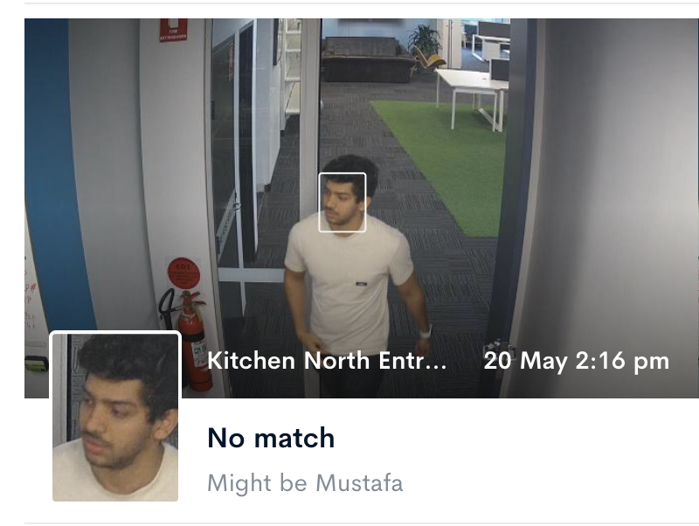This screenshot has height=526, width=699.
Task: Click the white wristwatch on the man's wrist
Action: tap(426, 333)
